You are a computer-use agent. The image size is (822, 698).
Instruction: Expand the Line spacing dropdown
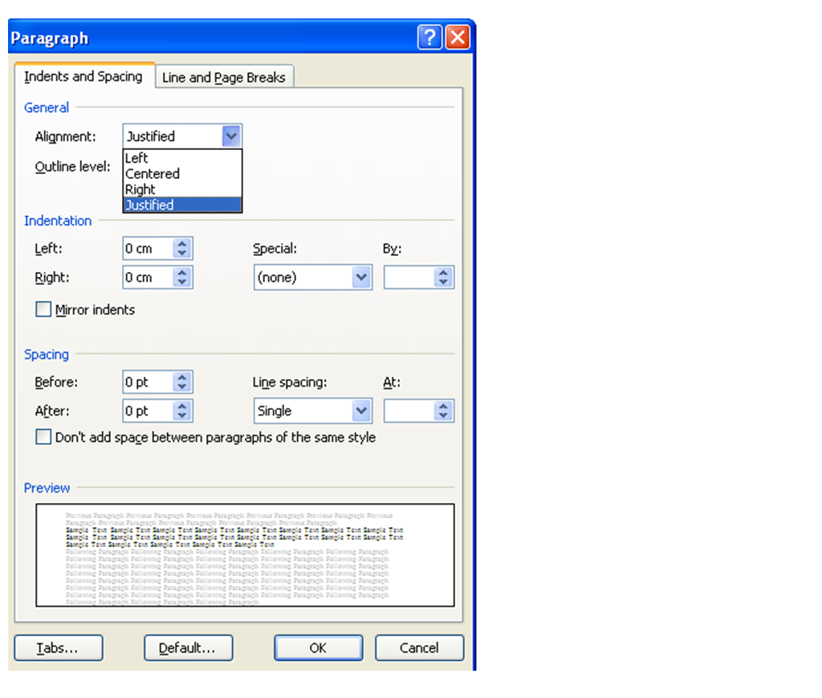[x=361, y=411]
